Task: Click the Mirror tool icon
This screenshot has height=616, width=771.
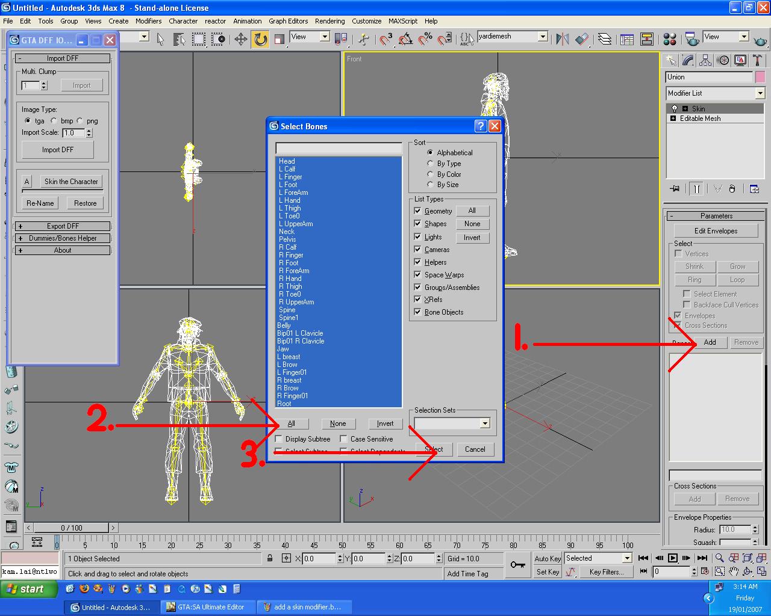Action: pos(563,40)
